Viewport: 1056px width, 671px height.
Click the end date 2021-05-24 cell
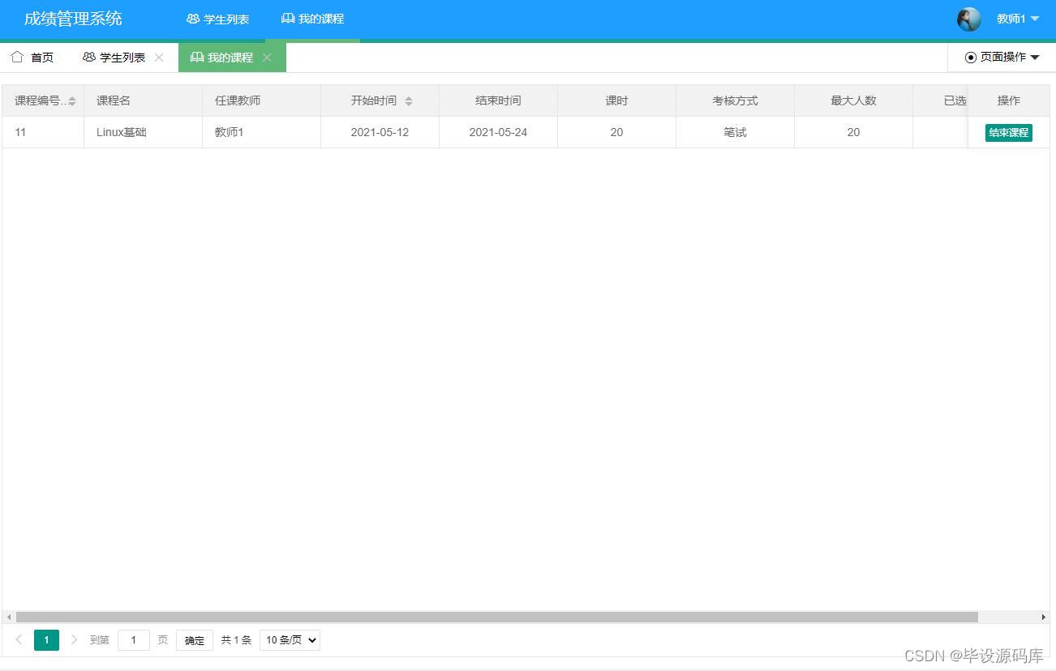pyautogui.click(x=498, y=132)
